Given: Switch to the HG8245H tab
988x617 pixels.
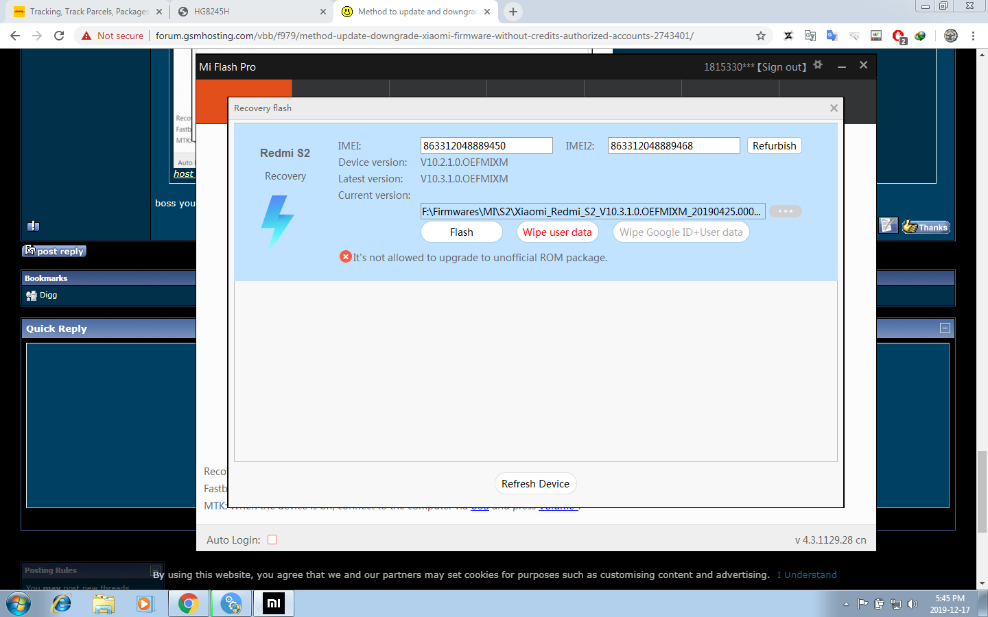Looking at the screenshot, I should [250, 12].
